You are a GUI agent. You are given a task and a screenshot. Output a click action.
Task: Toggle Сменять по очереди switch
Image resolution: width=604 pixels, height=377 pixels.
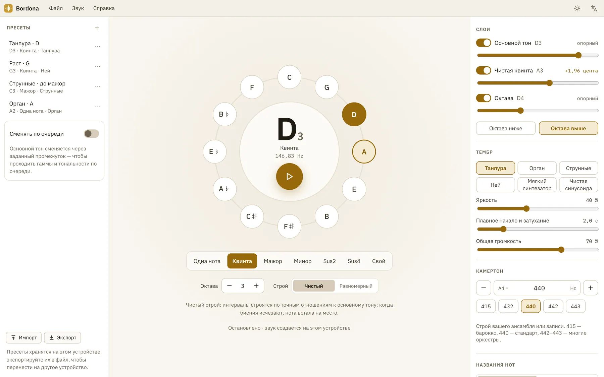coord(91,134)
